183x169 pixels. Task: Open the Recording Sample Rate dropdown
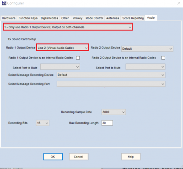tap(113, 112)
